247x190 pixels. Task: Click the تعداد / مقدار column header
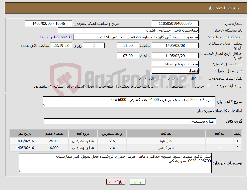click(54, 134)
